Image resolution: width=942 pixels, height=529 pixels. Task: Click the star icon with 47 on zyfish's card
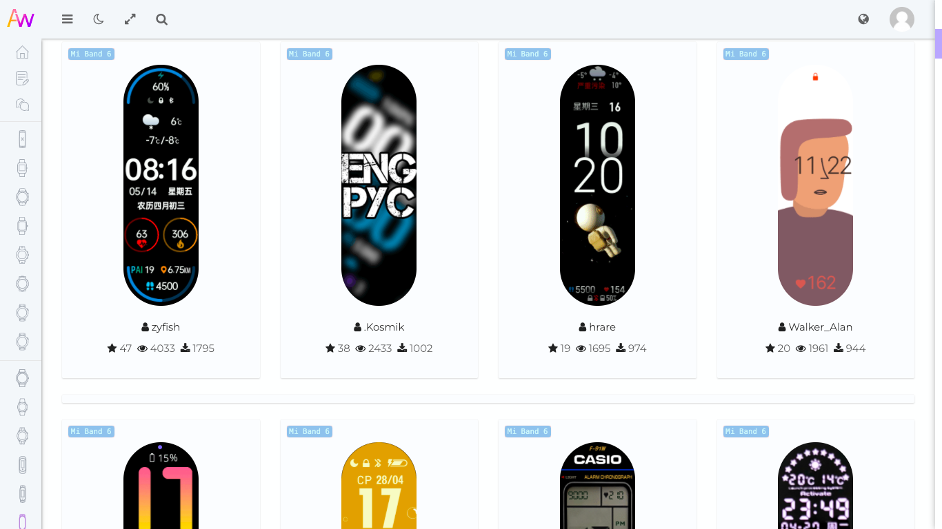click(112, 349)
